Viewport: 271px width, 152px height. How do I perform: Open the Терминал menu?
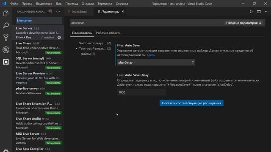105,3
